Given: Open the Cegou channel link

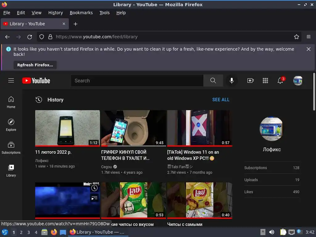Looking at the screenshot, I should [x=106, y=167].
